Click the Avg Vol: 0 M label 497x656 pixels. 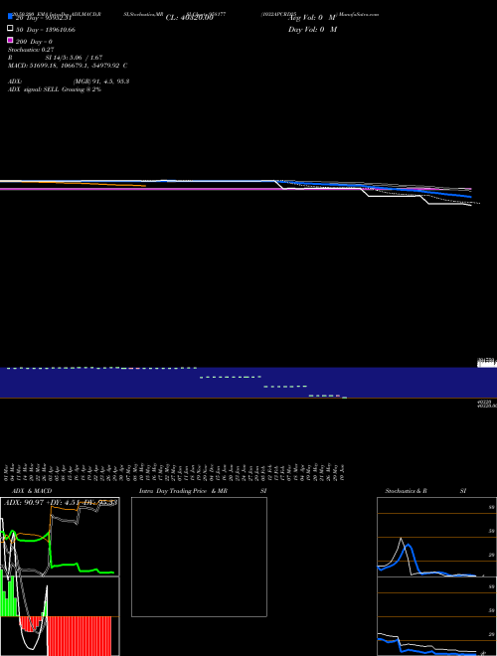tap(312, 18)
